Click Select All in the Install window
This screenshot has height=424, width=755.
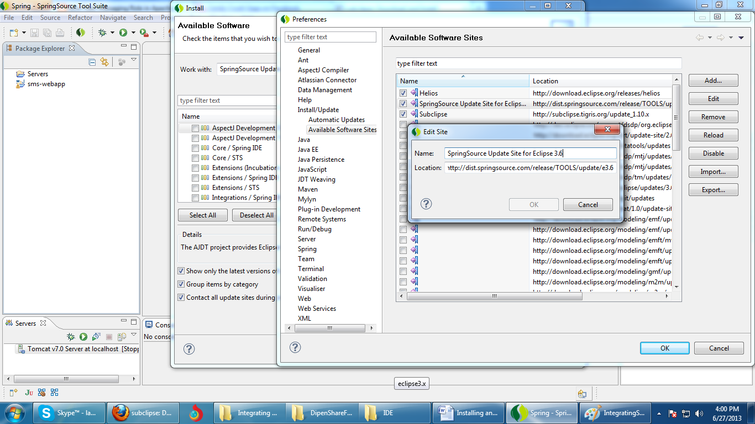203,215
